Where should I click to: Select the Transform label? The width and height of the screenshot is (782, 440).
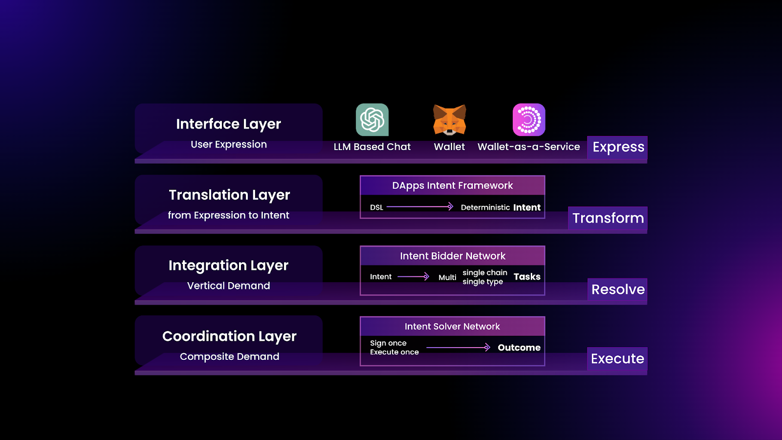[608, 218]
